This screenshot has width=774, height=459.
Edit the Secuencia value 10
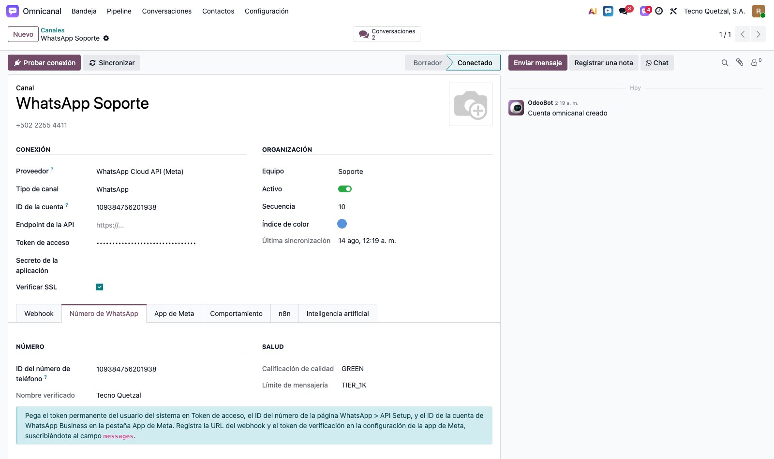click(x=415, y=207)
